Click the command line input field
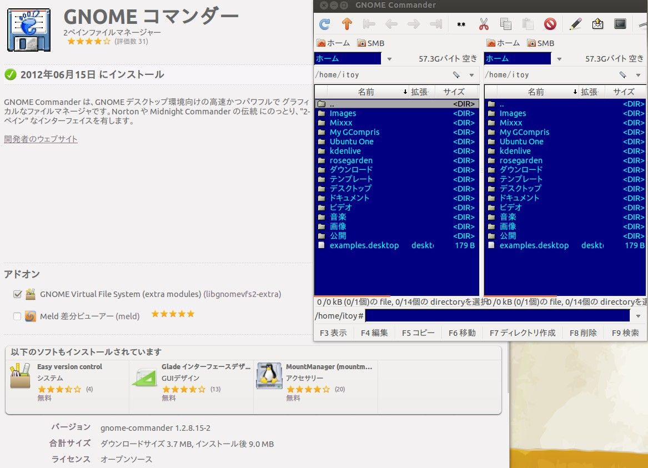648x468 pixels. point(498,316)
